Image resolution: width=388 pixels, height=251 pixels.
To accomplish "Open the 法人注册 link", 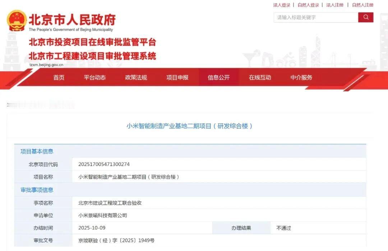I will tap(335, 5).
